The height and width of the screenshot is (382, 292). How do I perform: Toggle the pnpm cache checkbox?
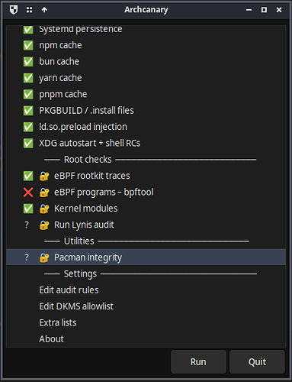pyautogui.click(x=28, y=94)
